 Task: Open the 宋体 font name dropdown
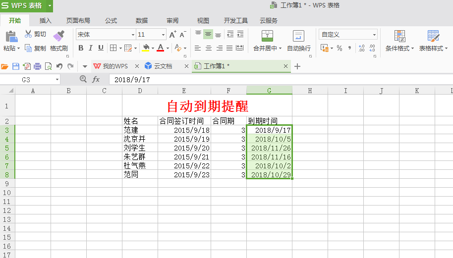click(x=133, y=35)
